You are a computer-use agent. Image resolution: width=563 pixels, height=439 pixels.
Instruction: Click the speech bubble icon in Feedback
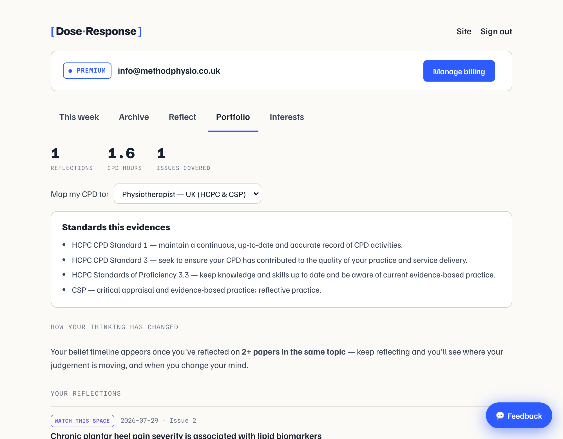click(x=500, y=416)
